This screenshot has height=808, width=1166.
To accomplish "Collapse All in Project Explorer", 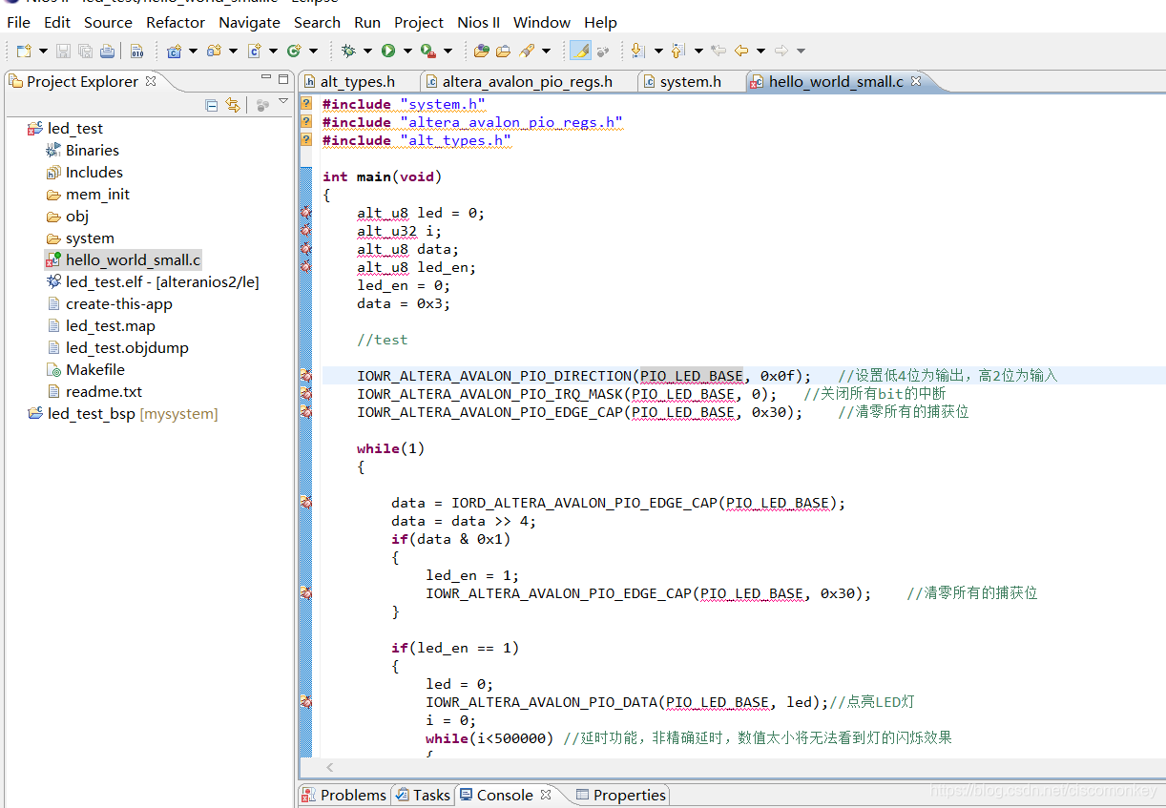I will pos(212,105).
